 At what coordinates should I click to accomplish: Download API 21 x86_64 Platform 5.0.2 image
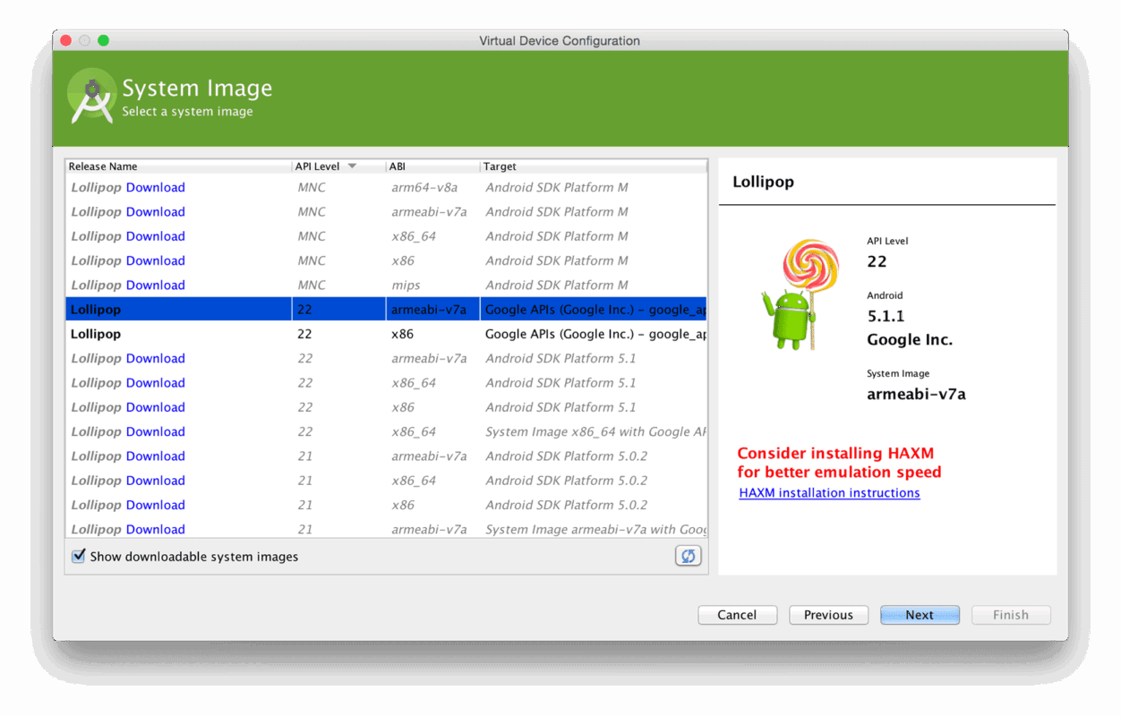(x=155, y=481)
